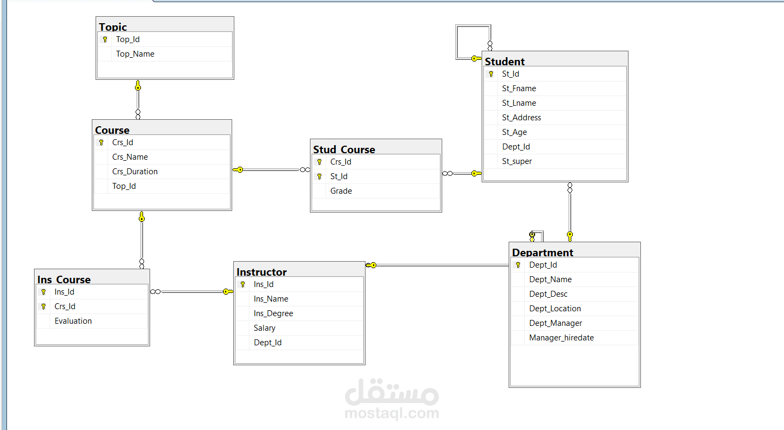
Task: Select the Dept_Id column in Instructor table
Action: [x=299, y=343]
